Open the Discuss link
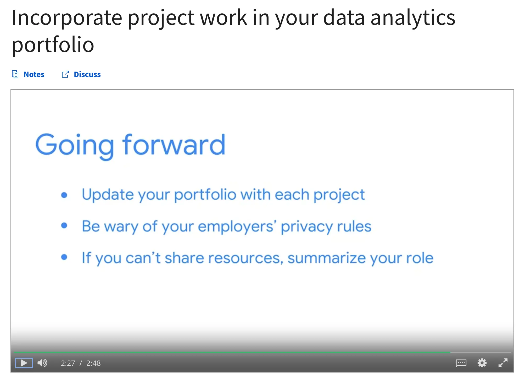525x383 pixels. [87, 74]
